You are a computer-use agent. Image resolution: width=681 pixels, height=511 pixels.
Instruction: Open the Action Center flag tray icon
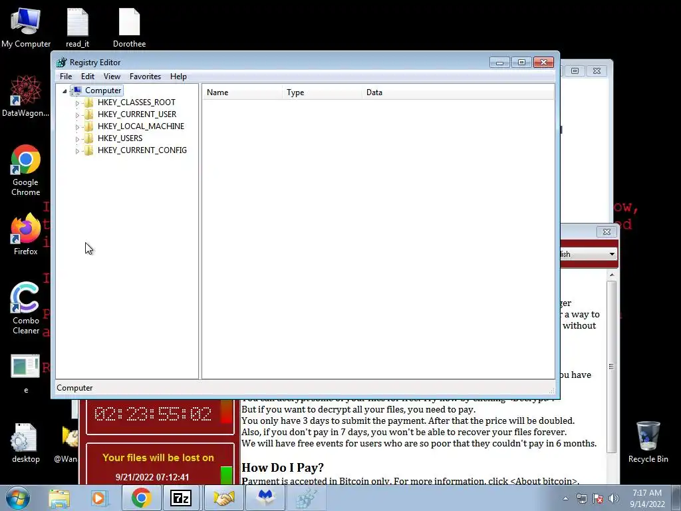[x=598, y=498]
